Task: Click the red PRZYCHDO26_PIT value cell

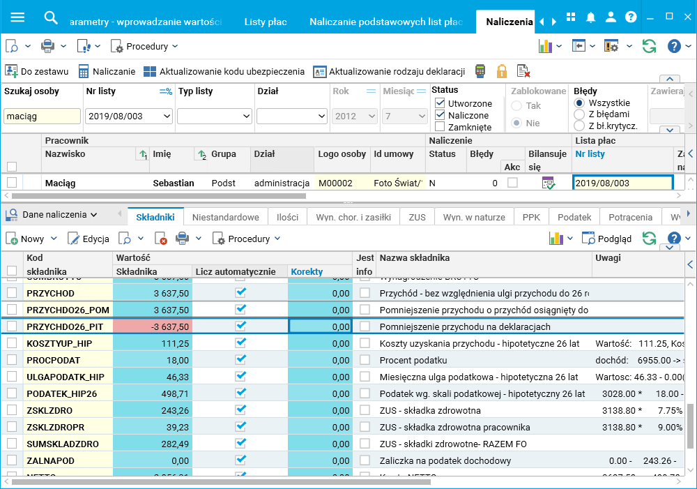Action: coord(152,326)
